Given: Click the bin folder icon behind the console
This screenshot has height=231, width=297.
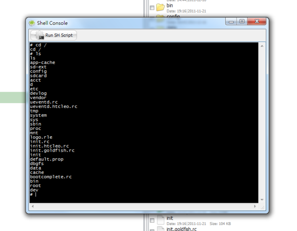Looking at the screenshot, I should coord(160,7).
